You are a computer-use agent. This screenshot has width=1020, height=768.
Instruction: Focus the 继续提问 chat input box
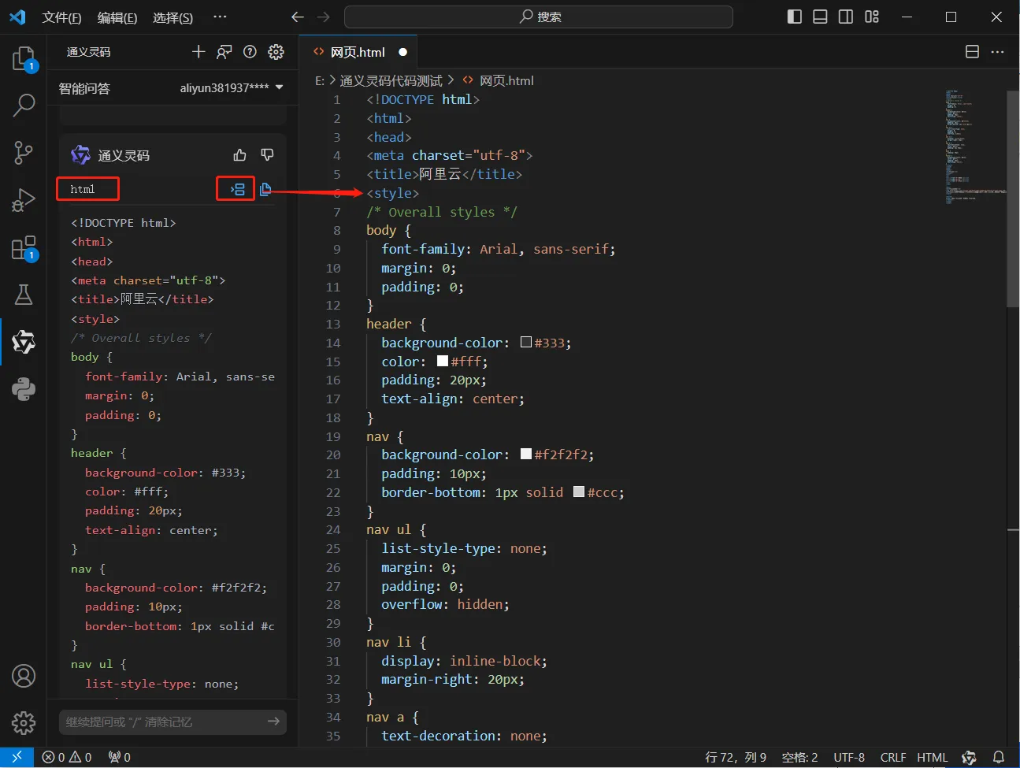(172, 722)
